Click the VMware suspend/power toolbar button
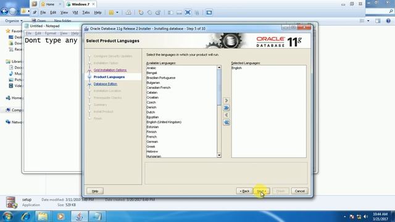 111,12
